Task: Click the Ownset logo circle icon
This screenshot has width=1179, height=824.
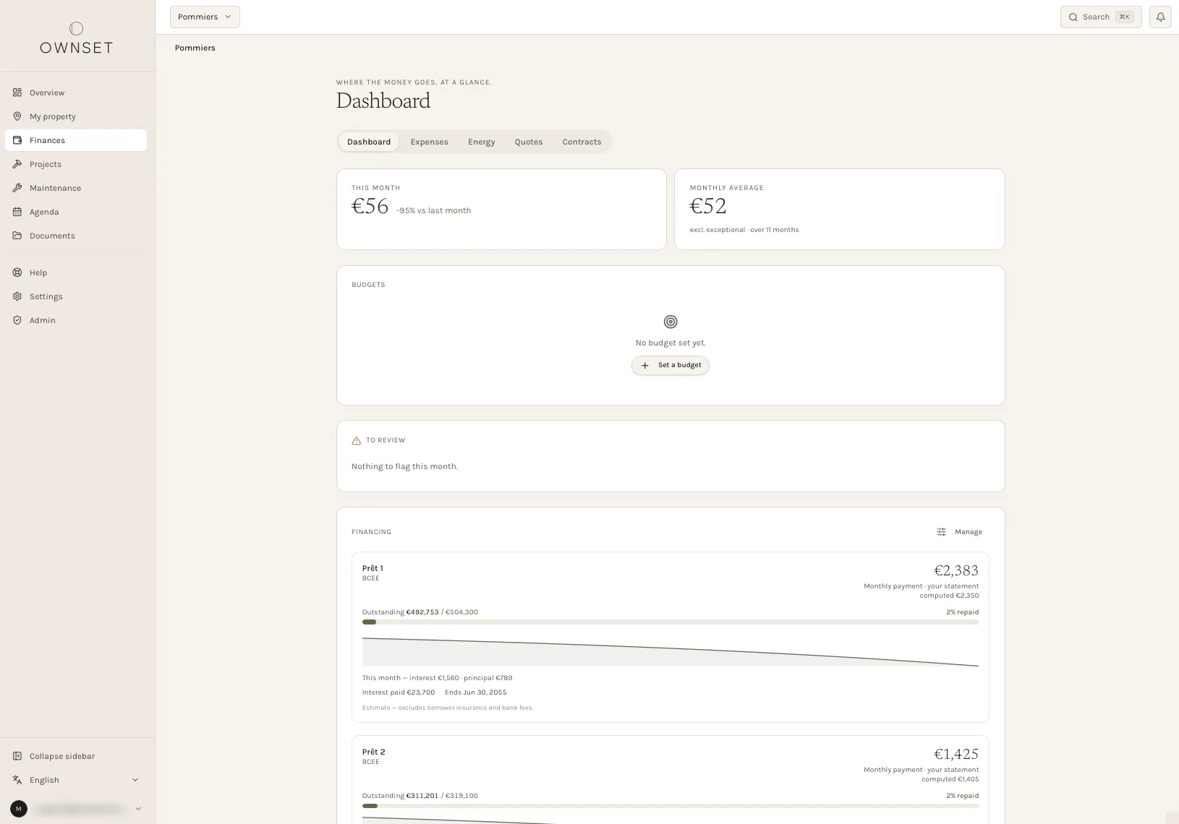Action: coord(76,29)
